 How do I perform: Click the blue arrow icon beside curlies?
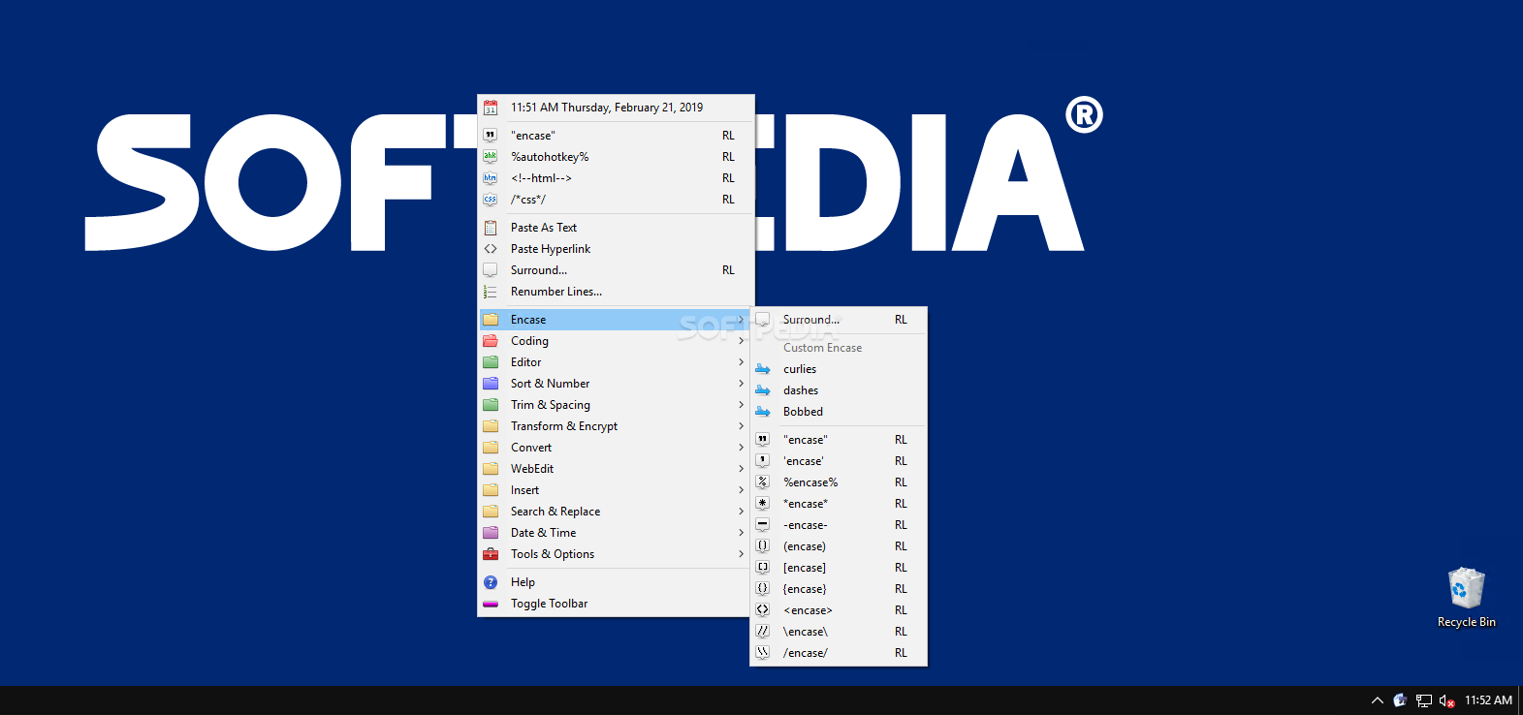coord(763,369)
